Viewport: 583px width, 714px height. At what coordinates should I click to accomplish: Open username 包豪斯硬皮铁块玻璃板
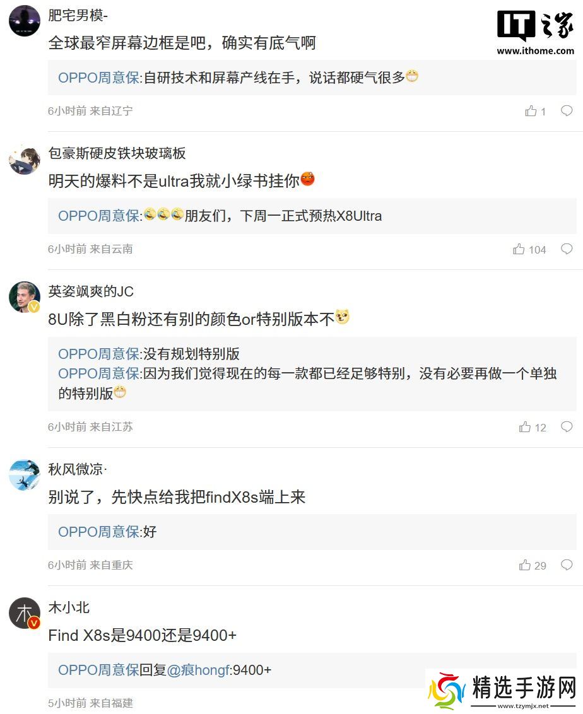117,153
